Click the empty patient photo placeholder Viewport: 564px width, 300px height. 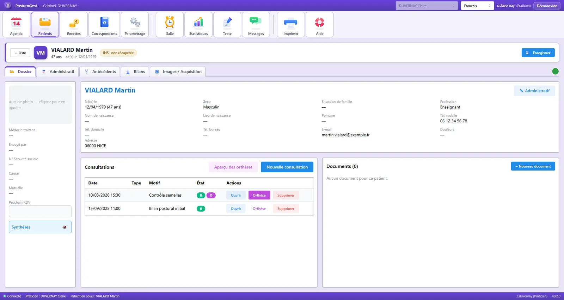click(x=40, y=105)
